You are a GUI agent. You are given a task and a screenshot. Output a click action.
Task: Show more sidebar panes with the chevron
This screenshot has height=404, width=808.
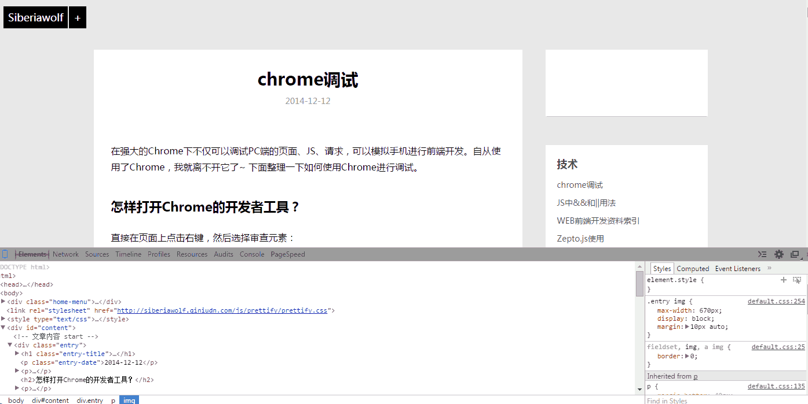769,268
